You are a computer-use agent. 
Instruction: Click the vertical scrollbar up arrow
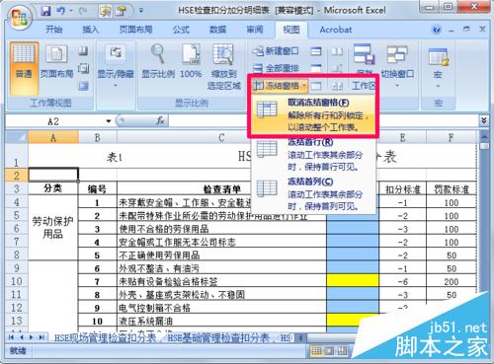point(484,136)
